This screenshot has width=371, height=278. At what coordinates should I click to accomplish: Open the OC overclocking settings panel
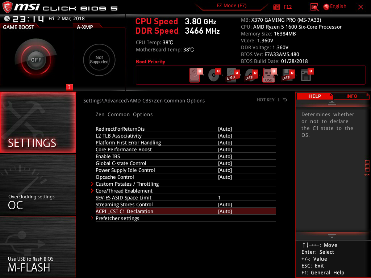[38, 185]
